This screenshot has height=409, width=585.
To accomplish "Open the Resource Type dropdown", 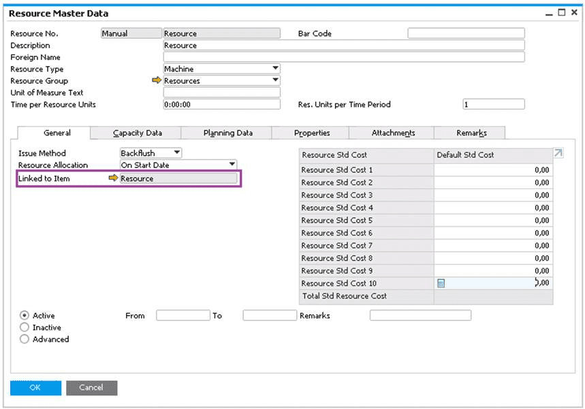I will pos(275,69).
